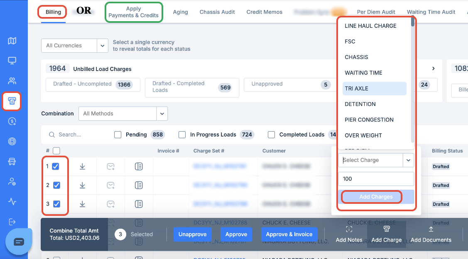Open the chat support bubble
This screenshot has width=468, height=259.
pyautogui.click(x=19, y=242)
